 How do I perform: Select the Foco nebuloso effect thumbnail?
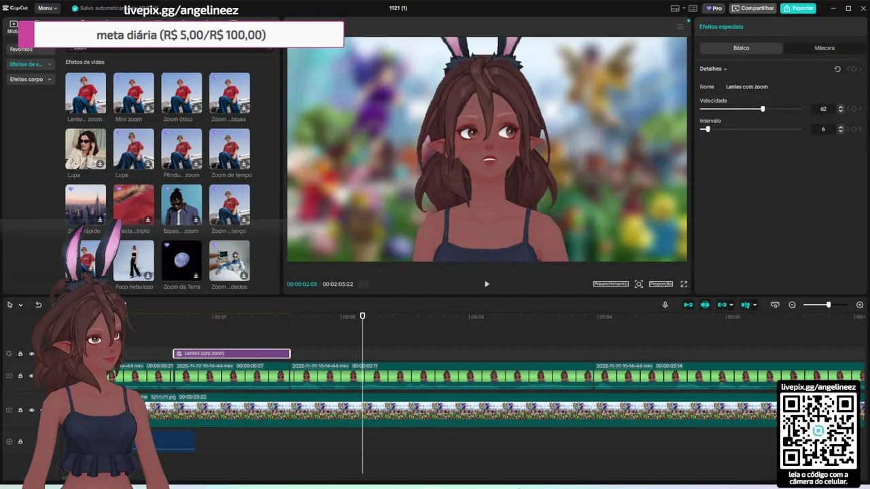(x=133, y=261)
